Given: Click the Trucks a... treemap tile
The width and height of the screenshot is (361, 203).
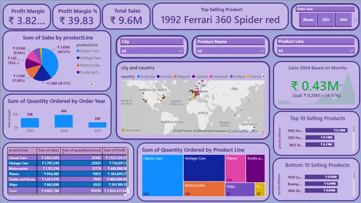Looking at the screenshot, I should pos(256,169).
